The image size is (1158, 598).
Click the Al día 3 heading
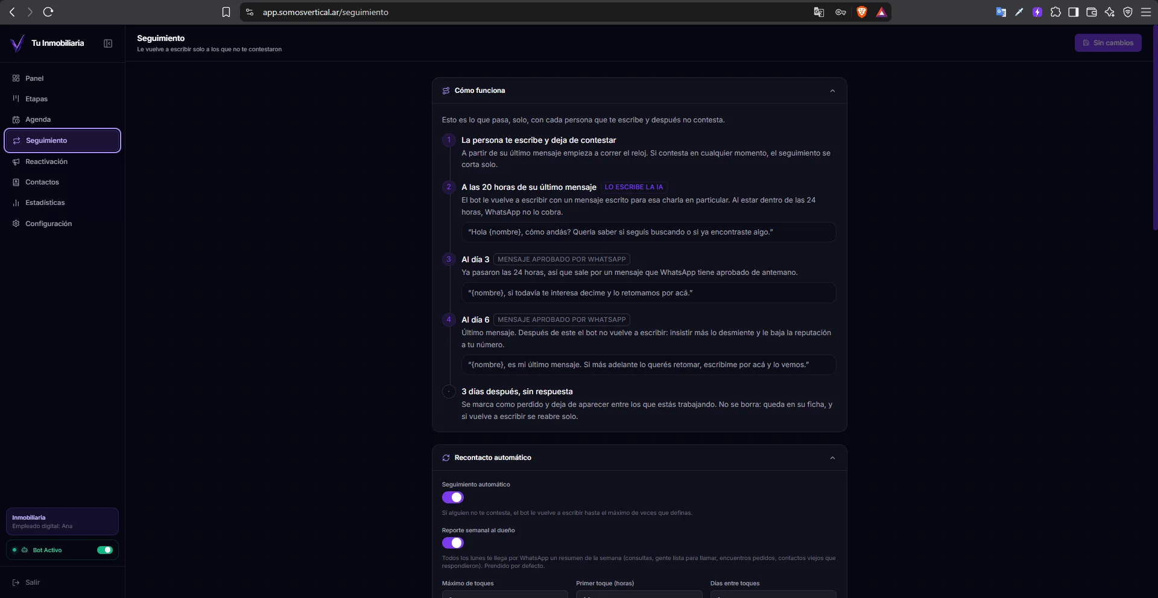point(475,259)
